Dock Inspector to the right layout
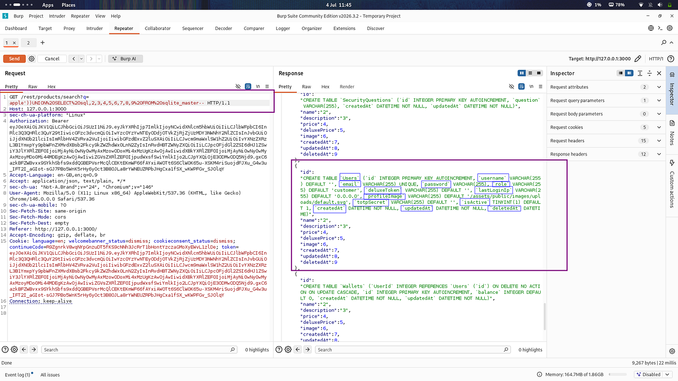This screenshot has width=678, height=381. point(629,73)
